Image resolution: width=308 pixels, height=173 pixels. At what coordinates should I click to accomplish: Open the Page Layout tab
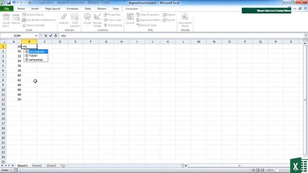coord(52,9)
